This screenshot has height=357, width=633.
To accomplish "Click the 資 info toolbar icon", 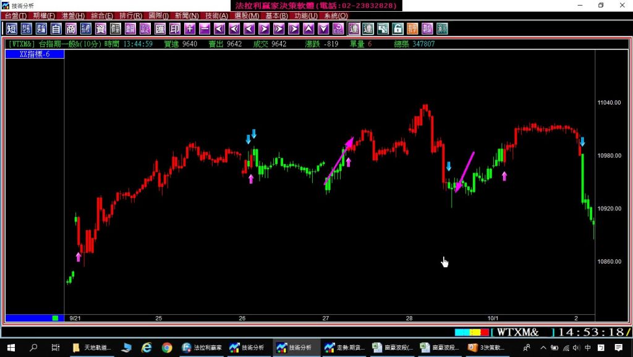I will (101, 28).
